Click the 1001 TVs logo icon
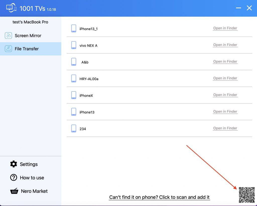This screenshot has height=206, width=257. [11, 8]
